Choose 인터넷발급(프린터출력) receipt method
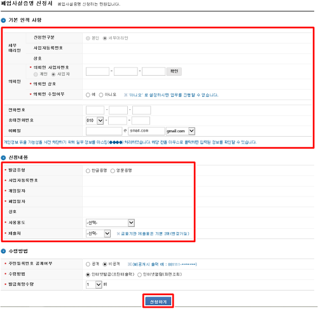The width and height of the screenshot is (318, 309). pyautogui.click(x=88, y=275)
